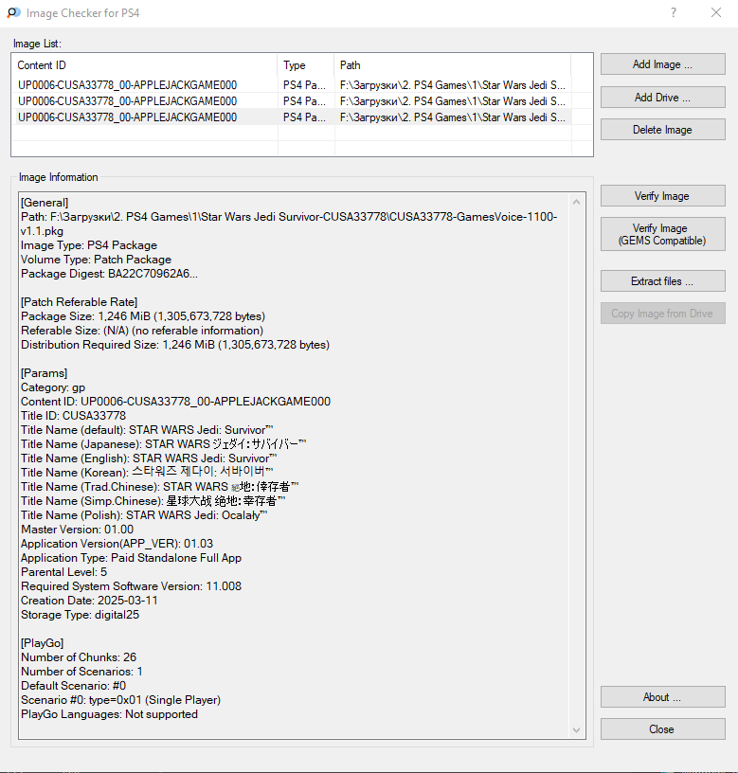This screenshot has height=773, width=738.
Task: Click the [General] section heading
Action: pyautogui.click(x=45, y=203)
